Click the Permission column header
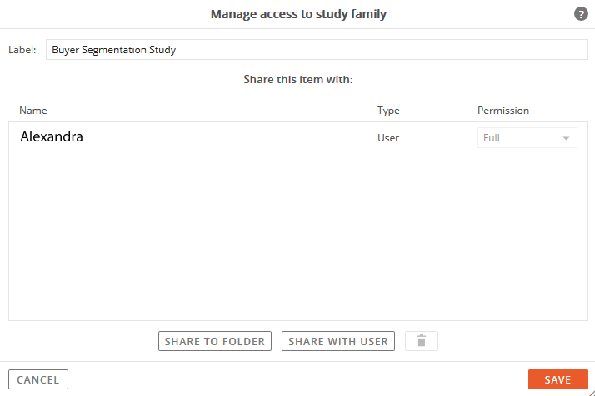Viewport: 595px width, 396px height. (502, 111)
